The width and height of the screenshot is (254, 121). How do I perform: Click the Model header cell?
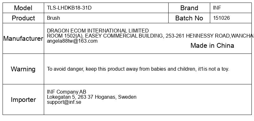(x=23, y=8)
